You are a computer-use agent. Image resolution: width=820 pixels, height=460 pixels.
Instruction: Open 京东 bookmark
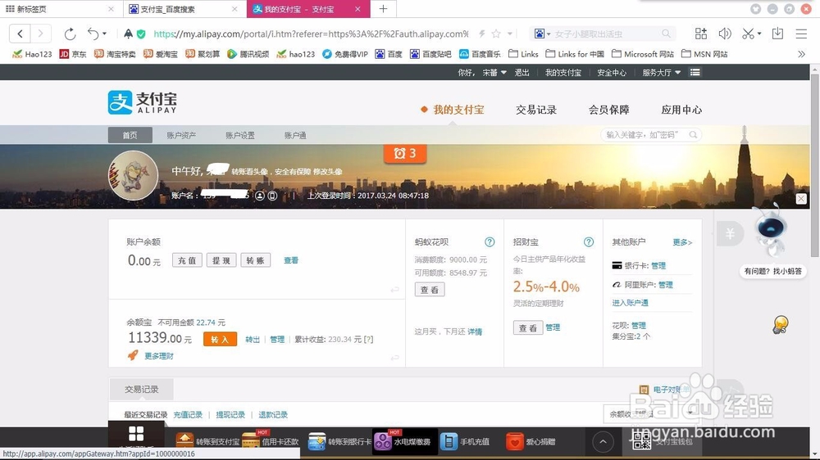coord(73,54)
